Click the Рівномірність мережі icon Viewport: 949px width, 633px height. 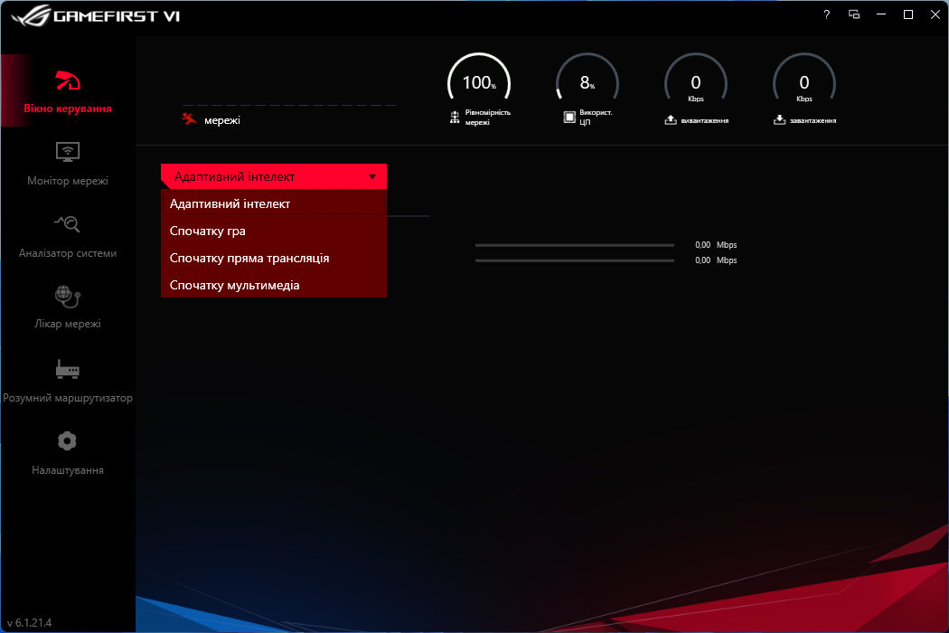455,118
